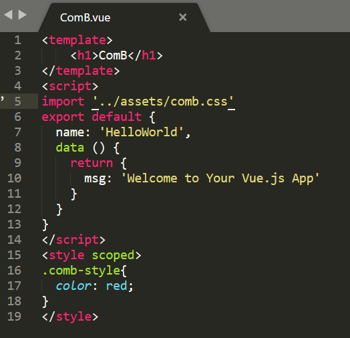The width and height of the screenshot is (350, 338).
Task: Click the closing </style> tag
Action: 70,317
